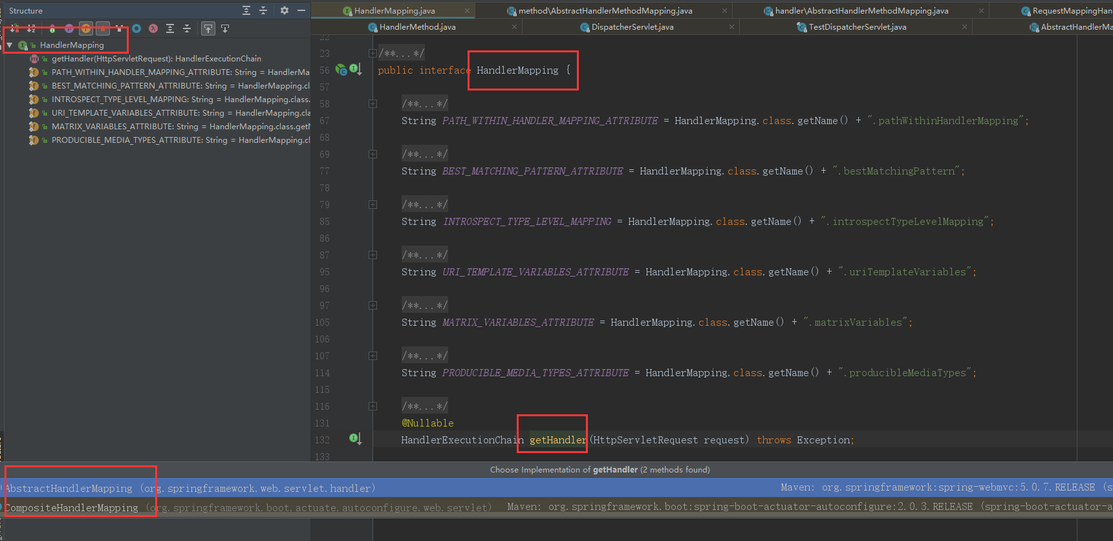This screenshot has width=1113, height=541.
Task: Switch to method\AbstractHandlerMethodMapping.java tab
Action: [x=605, y=10]
